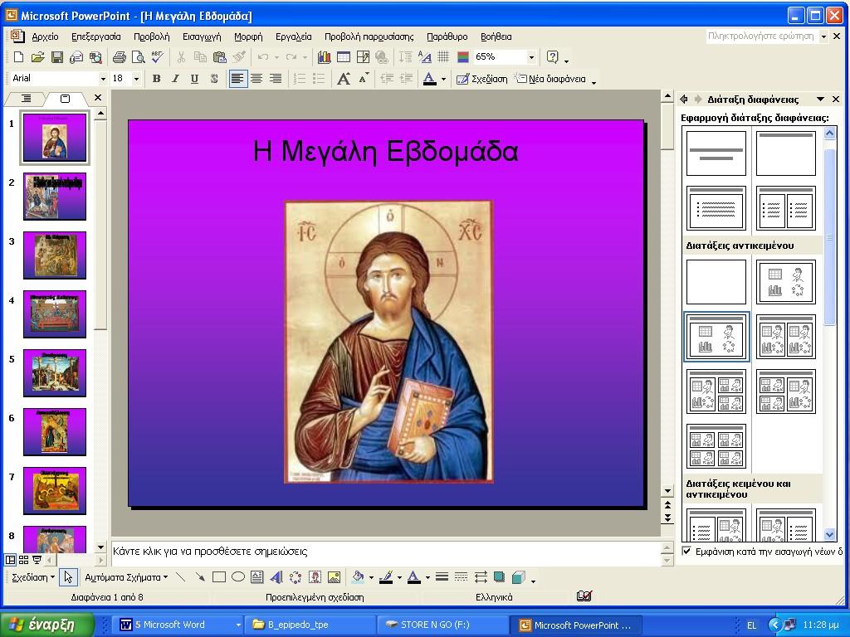
Task: Toggle the show/hide grid button
Action: tap(443, 57)
